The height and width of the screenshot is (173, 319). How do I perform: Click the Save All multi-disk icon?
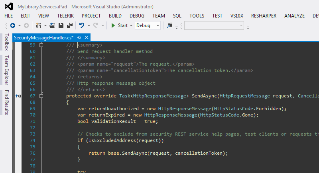pyautogui.click(x=70, y=25)
